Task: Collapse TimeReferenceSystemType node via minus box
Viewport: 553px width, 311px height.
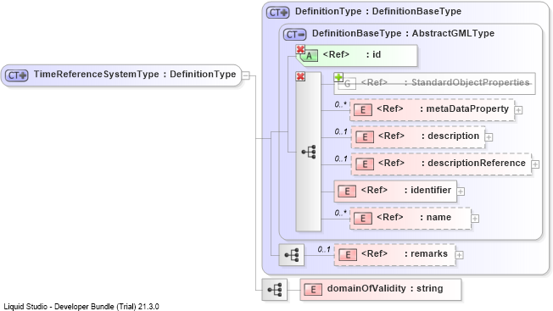Action: point(246,75)
